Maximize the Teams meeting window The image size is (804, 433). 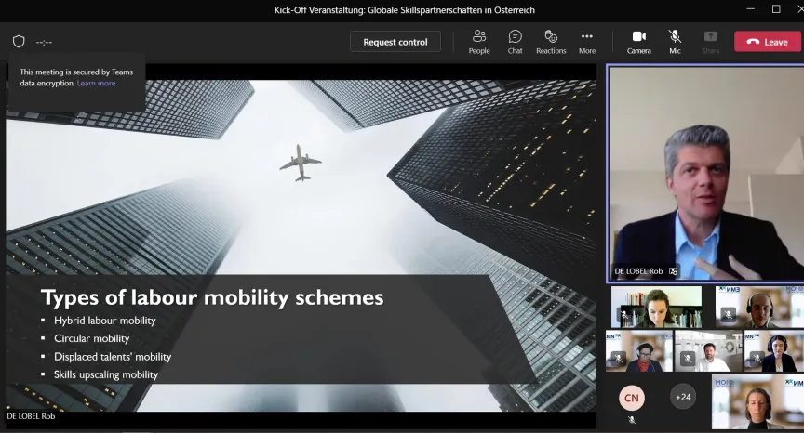[x=776, y=9]
